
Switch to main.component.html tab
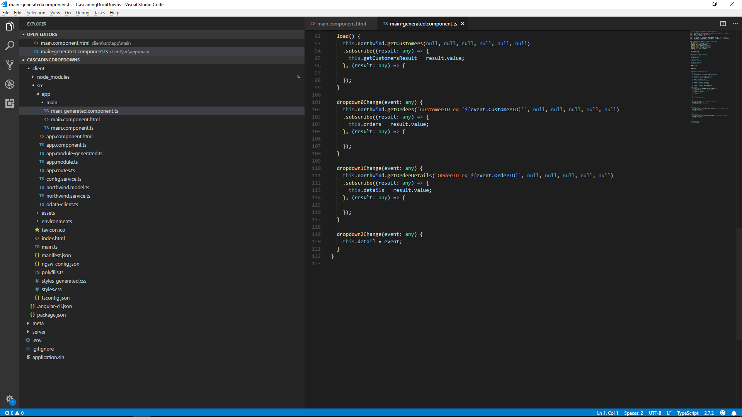point(342,24)
